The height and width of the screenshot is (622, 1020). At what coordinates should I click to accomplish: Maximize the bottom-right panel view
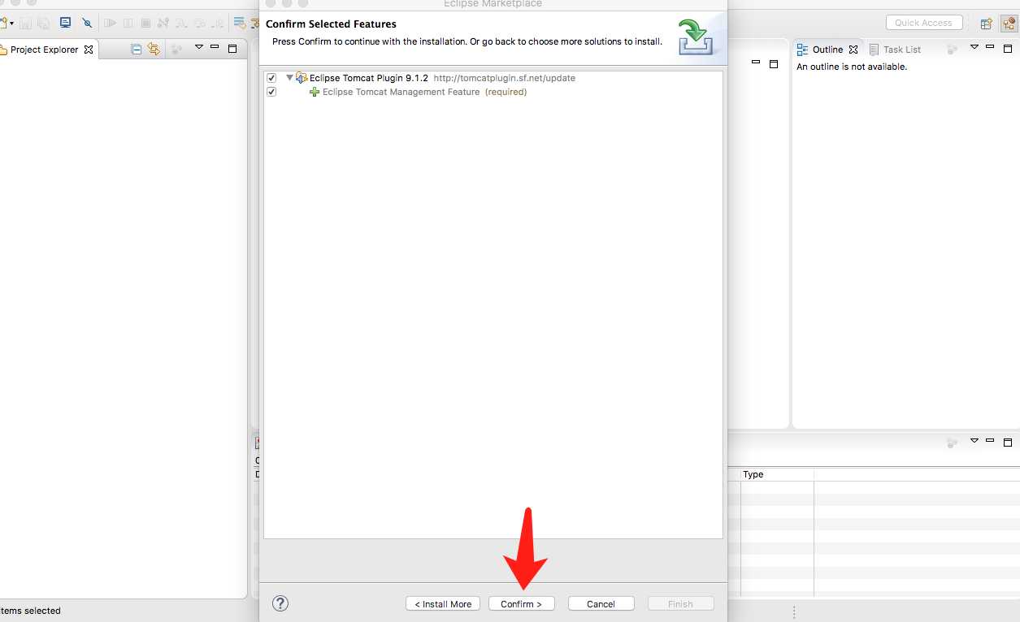pyautogui.click(x=1008, y=443)
